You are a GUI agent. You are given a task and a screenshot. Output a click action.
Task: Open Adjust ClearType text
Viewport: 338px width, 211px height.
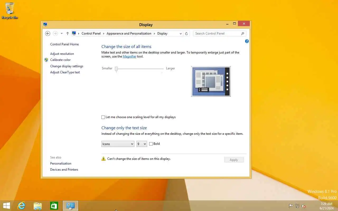65,72
